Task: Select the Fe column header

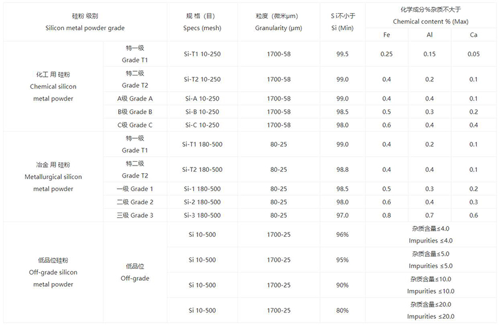Action: 386,34
